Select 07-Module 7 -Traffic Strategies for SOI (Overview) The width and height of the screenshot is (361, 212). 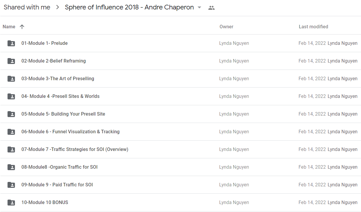tap(75, 149)
